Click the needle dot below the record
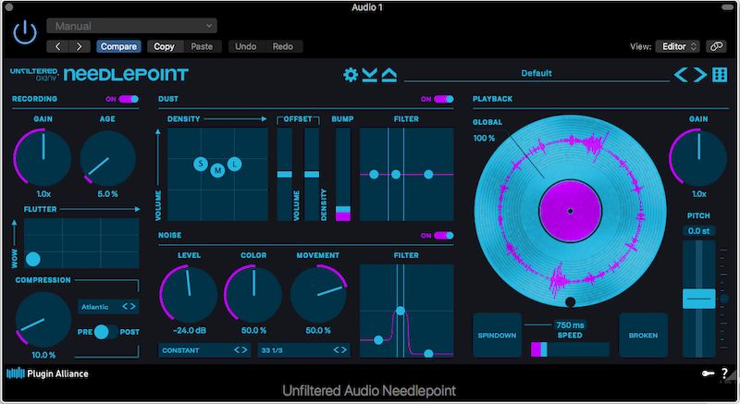 (570, 302)
